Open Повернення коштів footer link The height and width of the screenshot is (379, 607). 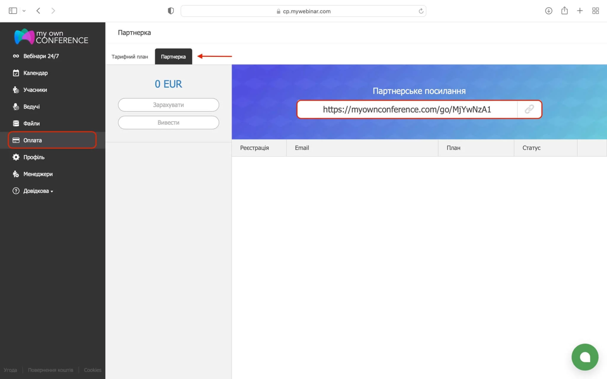[x=50, y=370]
